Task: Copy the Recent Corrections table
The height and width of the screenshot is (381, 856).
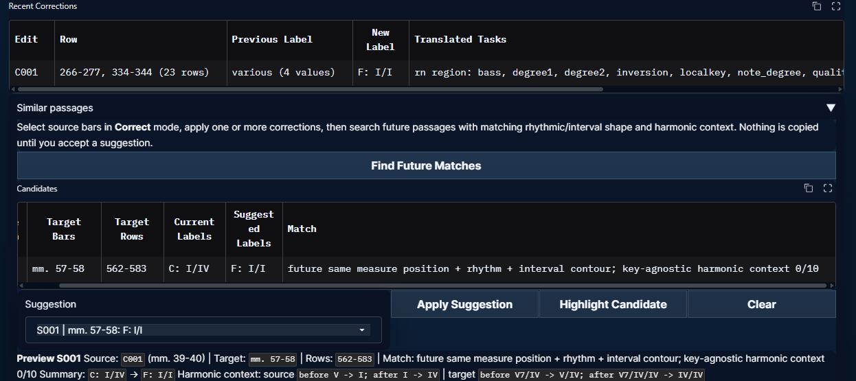Action: [816, 6]
